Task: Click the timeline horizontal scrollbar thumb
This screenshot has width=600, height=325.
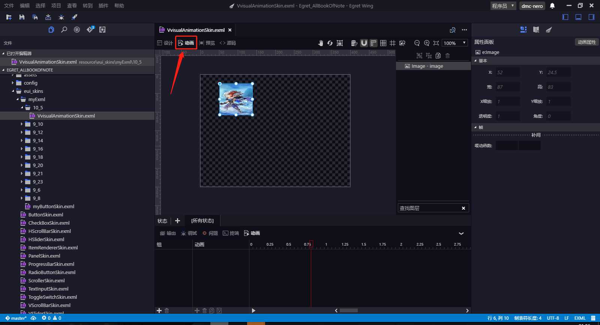Action: 349,310
